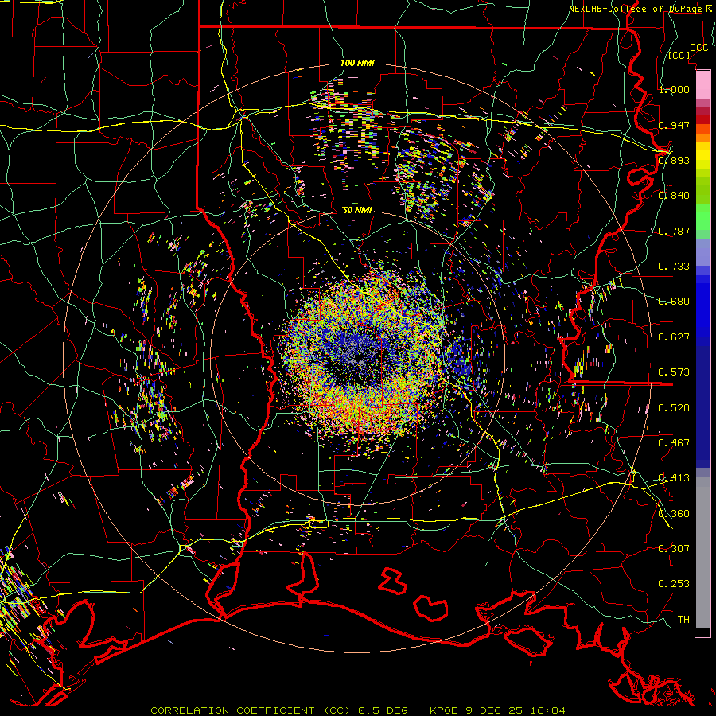
Task: Pick the pink segment of color bar
Action: point(702,84)
